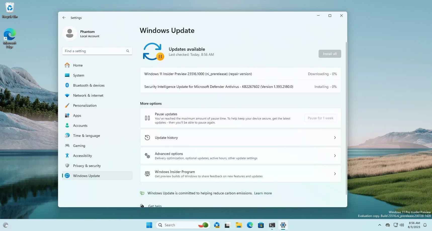Viewport: 432px width, 231px height.
Task: Click the back arrow in Settings
Action: click(64, 18)
